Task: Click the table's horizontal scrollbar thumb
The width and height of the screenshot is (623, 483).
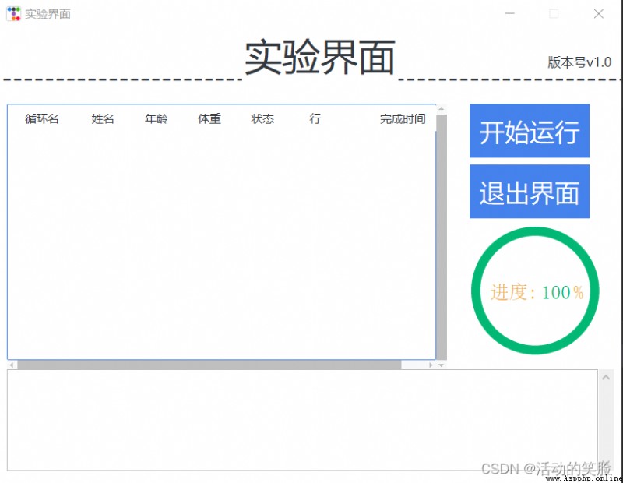Action: pos(209,365)
